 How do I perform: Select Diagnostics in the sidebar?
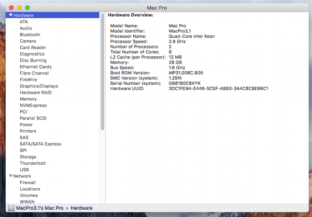pos(32,54)
